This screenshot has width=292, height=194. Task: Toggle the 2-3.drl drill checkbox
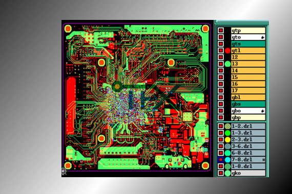[221, 139]
